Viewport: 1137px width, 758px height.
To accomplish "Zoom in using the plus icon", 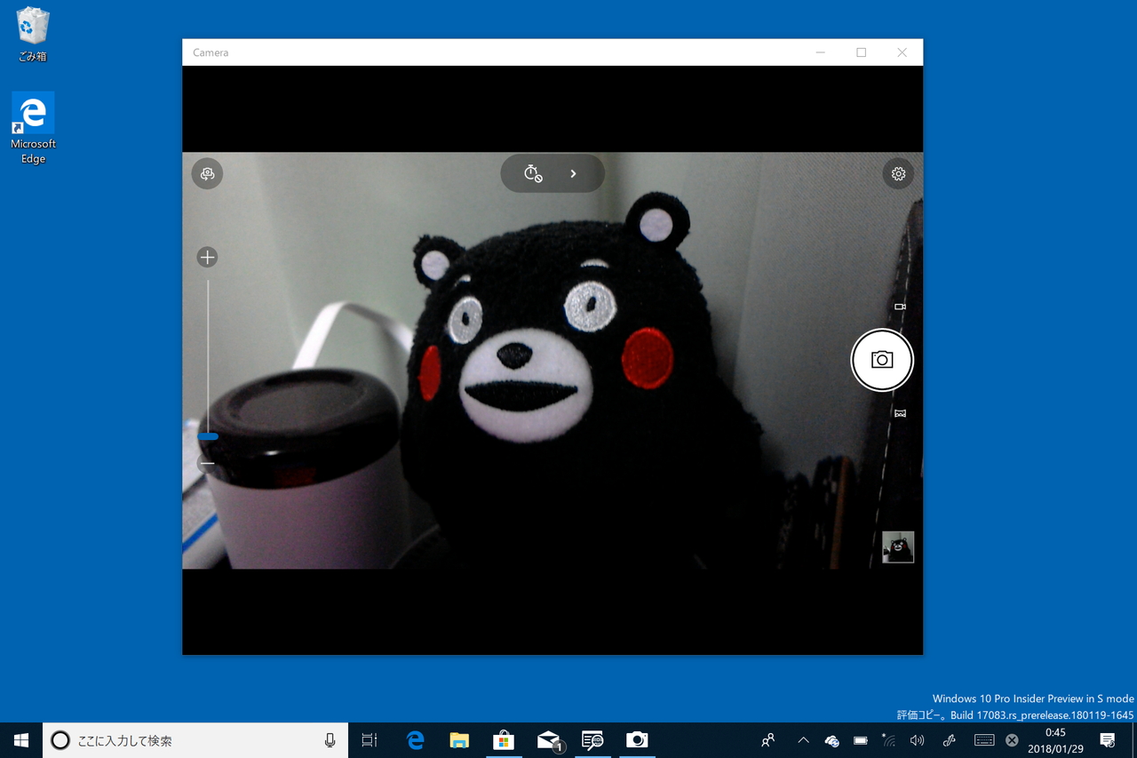I will [207, 257].
